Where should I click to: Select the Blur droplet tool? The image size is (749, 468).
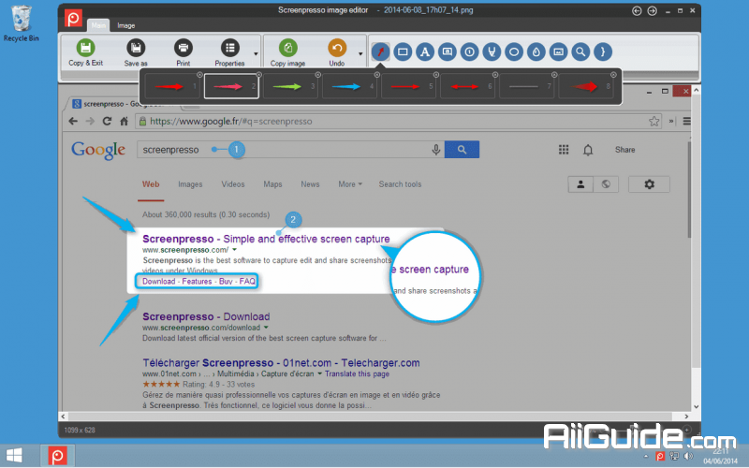click(536, 51)
